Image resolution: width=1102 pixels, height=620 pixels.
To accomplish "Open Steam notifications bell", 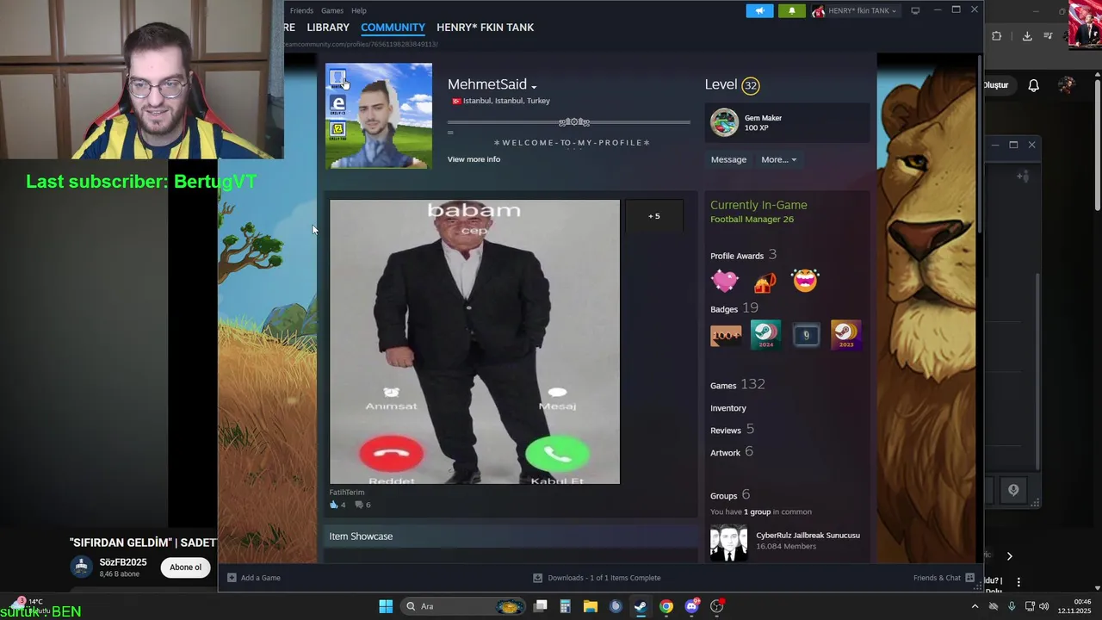I will 791,10.
